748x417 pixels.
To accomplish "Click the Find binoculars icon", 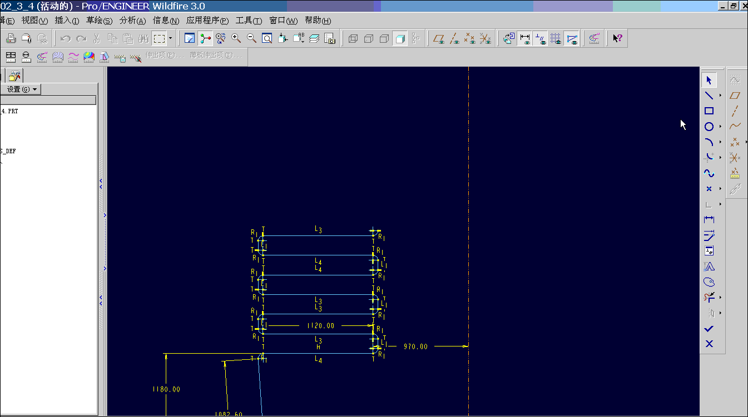I will [x=143, y=38].
